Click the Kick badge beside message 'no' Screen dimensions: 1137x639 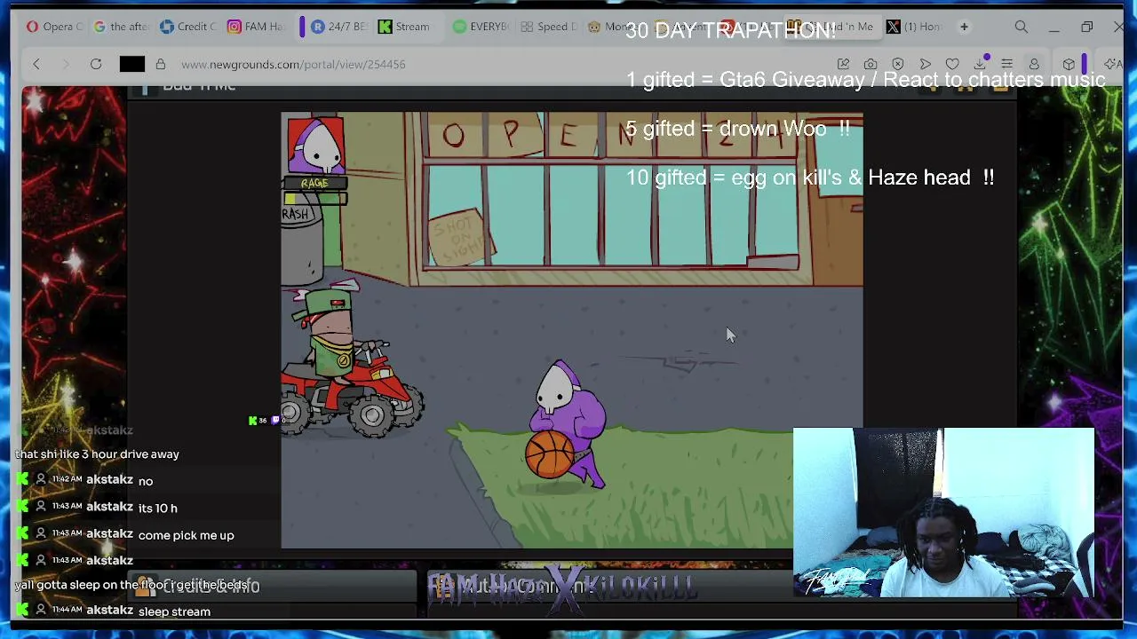tap(22, 479)
